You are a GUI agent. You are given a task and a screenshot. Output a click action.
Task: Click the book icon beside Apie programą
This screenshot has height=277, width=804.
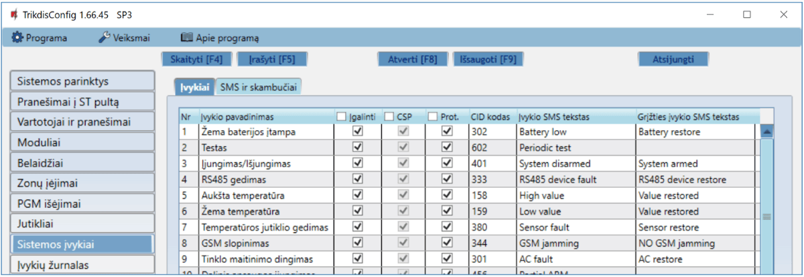click(186, 38)
